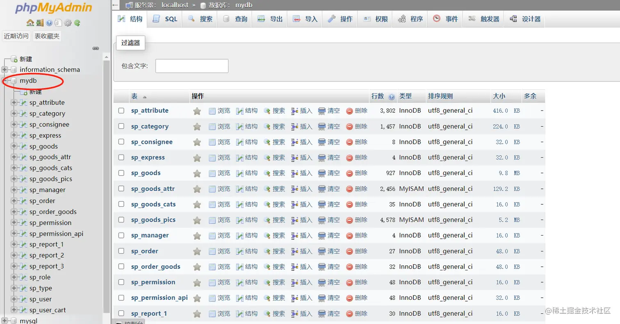Star sp_order as favorite table
This screenshot has width=620, height=324.
pyautogui.click(x=197, y=251)
